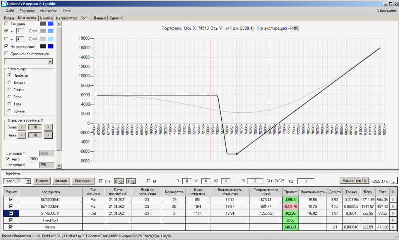
Task: Click the Шаг сетки X input field
Action: pos(47,165)
